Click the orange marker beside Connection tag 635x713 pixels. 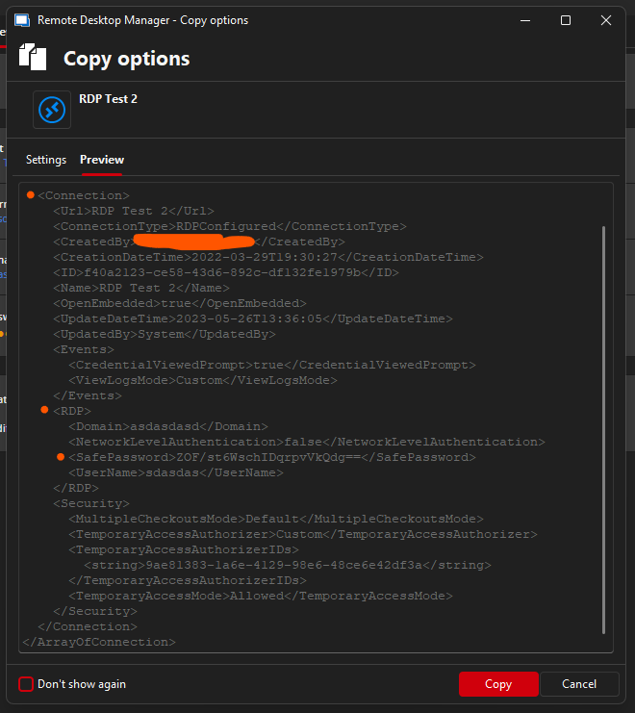[31, 195]
